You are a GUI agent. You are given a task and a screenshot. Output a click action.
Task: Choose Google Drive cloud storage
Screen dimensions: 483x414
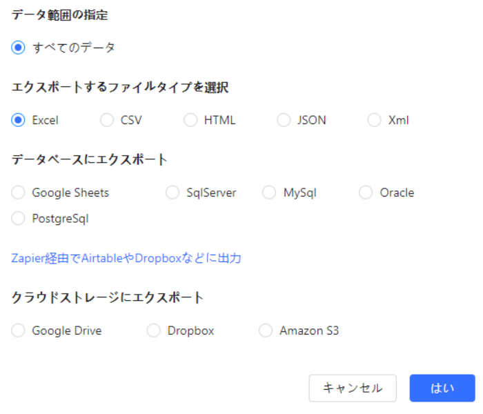point(19,331)
